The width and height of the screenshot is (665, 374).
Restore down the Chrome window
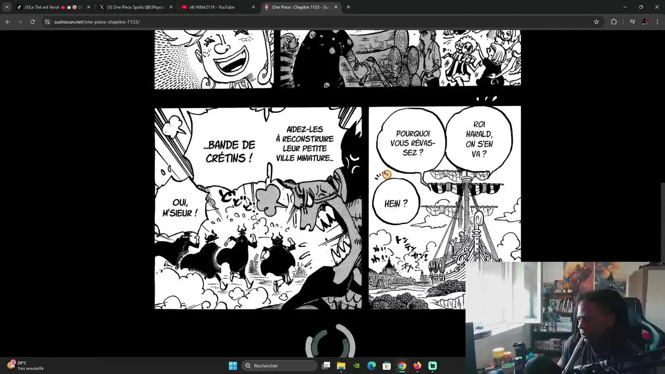[641, 7]
